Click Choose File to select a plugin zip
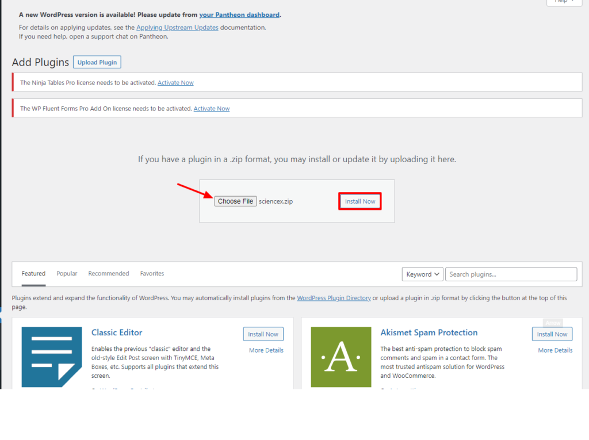The width and height of the screenshot is (589, 440). click(x=235, y=201)
